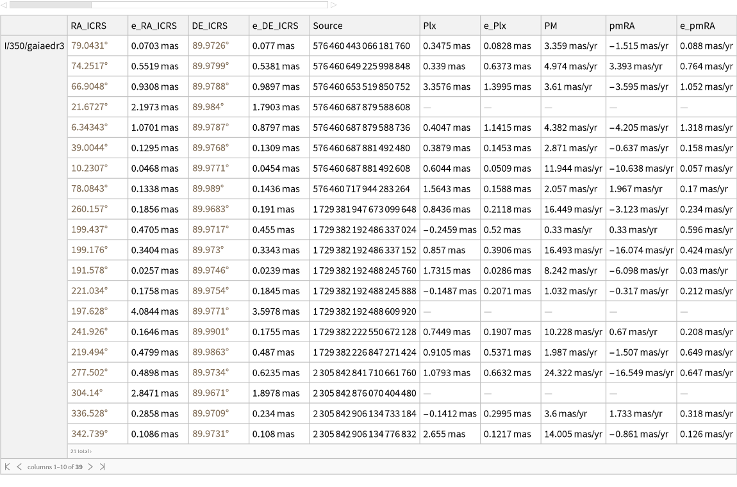
Task: Expand the '21 total' rows link
Action: 80,451
